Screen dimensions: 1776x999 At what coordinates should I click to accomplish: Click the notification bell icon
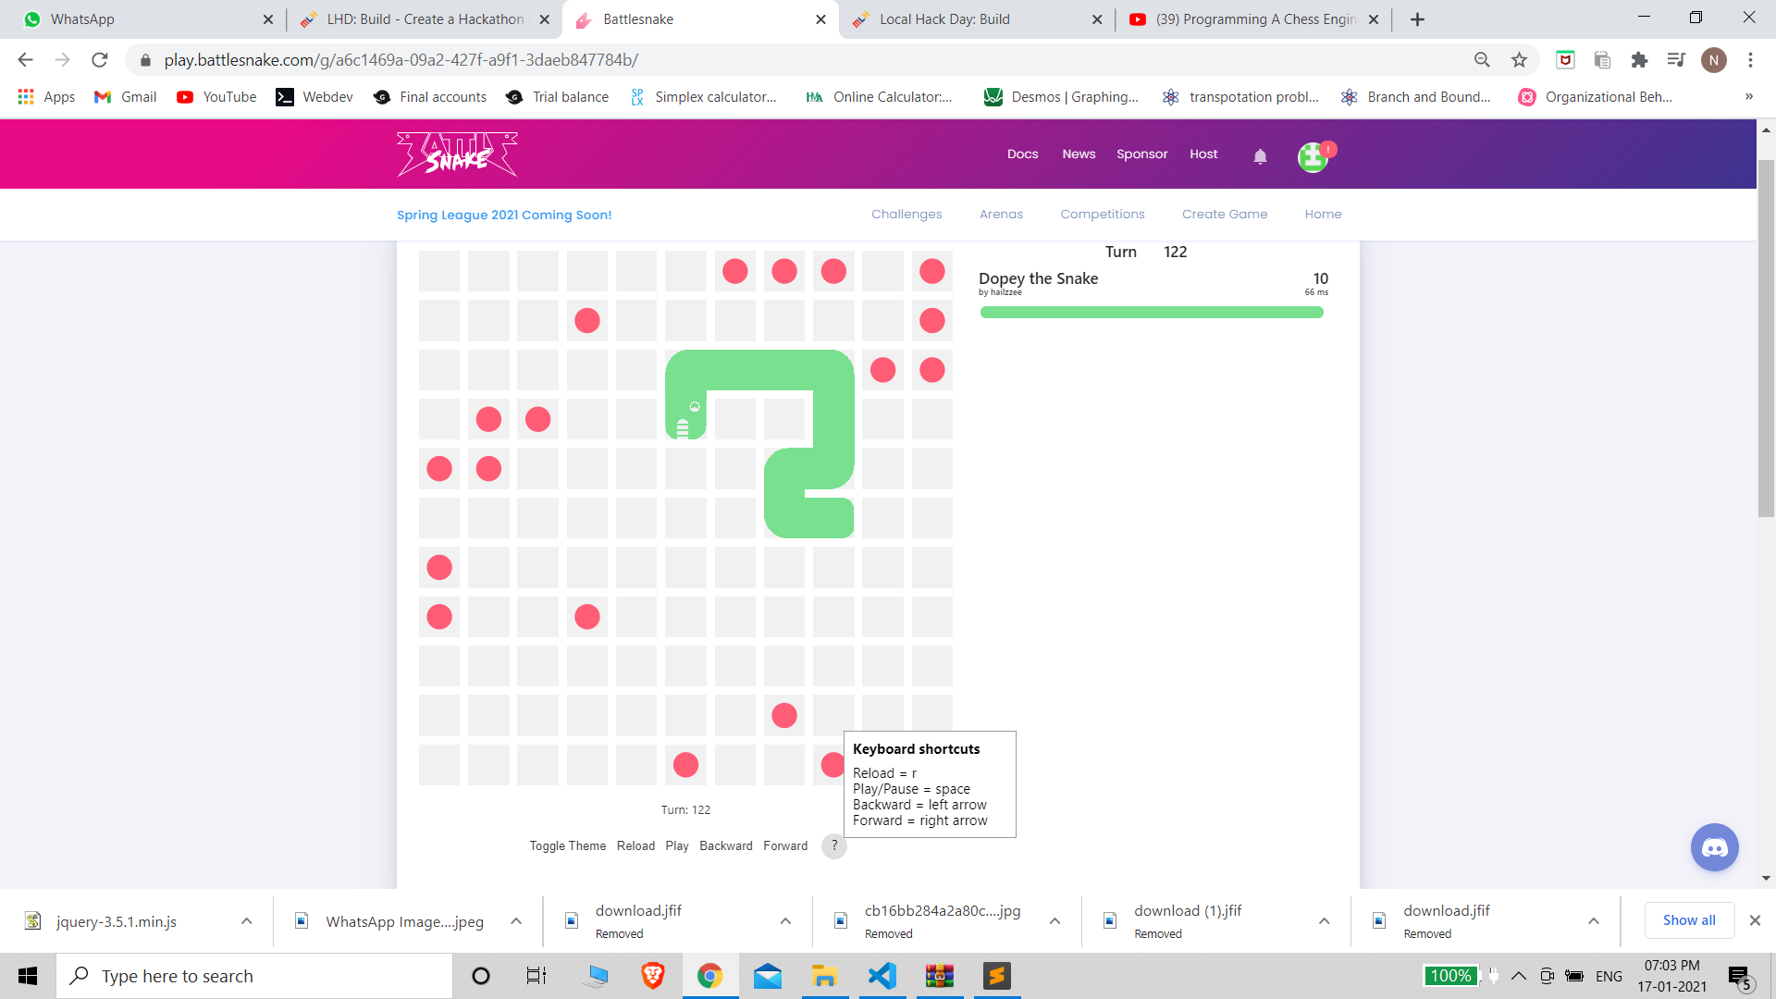1260,156
